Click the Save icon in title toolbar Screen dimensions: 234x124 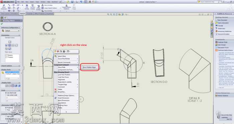click(72, 2)
